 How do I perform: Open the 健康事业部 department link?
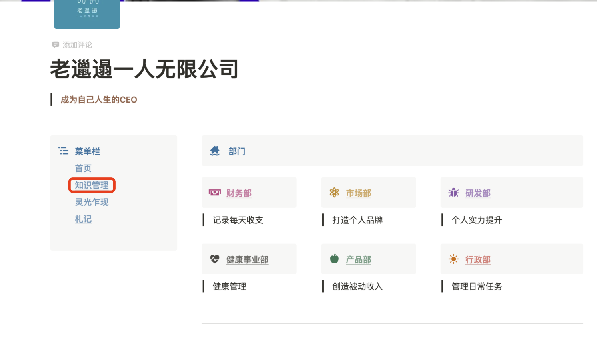tap(247, 259)
